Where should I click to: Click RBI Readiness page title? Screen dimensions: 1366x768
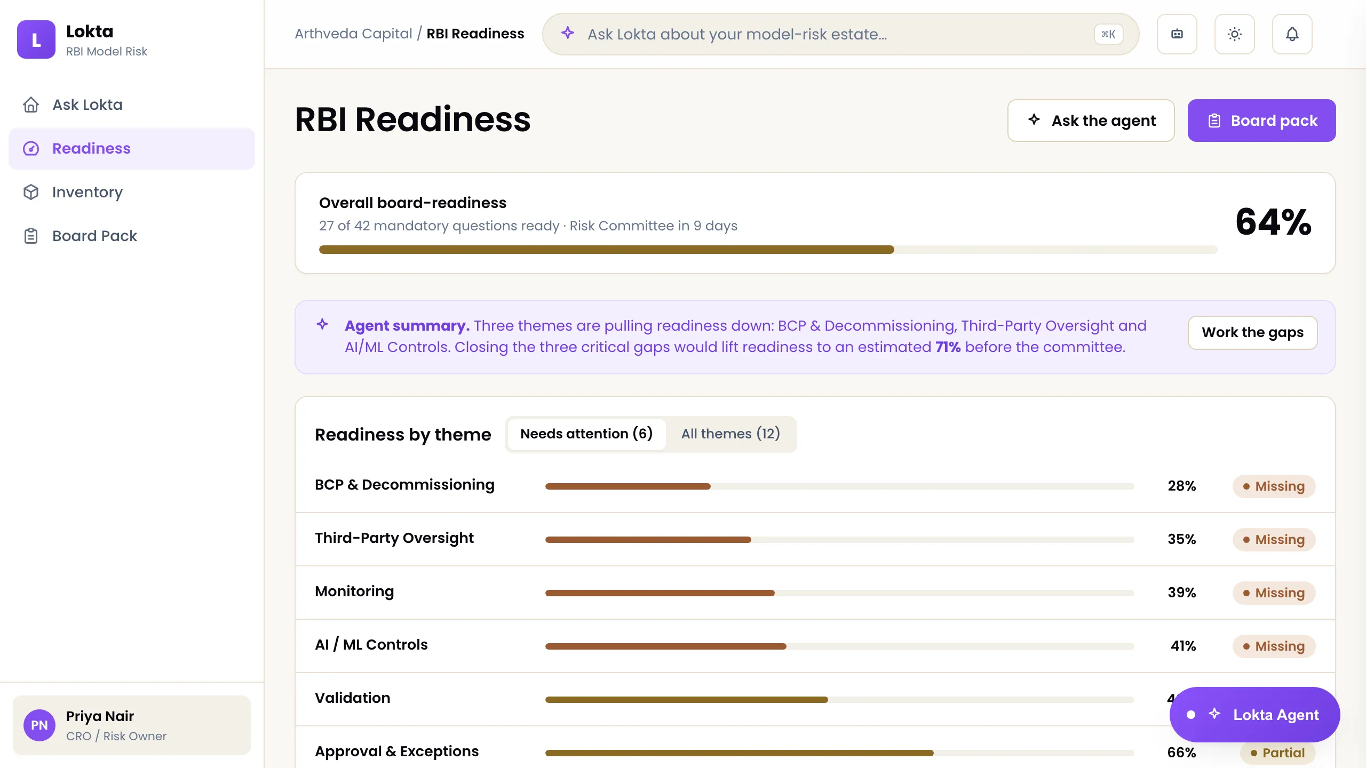[x=412, y=119]
